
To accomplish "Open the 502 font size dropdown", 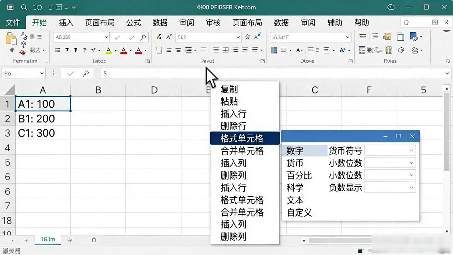I will click(238, 37).
